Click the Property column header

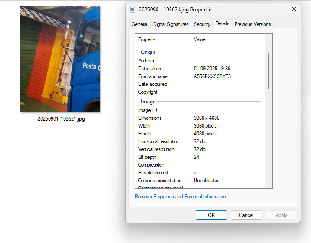pyautogui.click(x=163, y=39)
